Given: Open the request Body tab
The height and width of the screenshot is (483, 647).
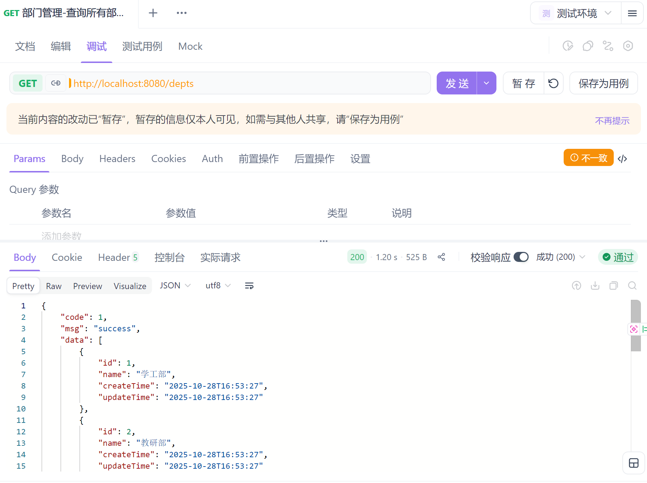Looking at the screenshot, I should pyautogui.click(x=72, y=158).
